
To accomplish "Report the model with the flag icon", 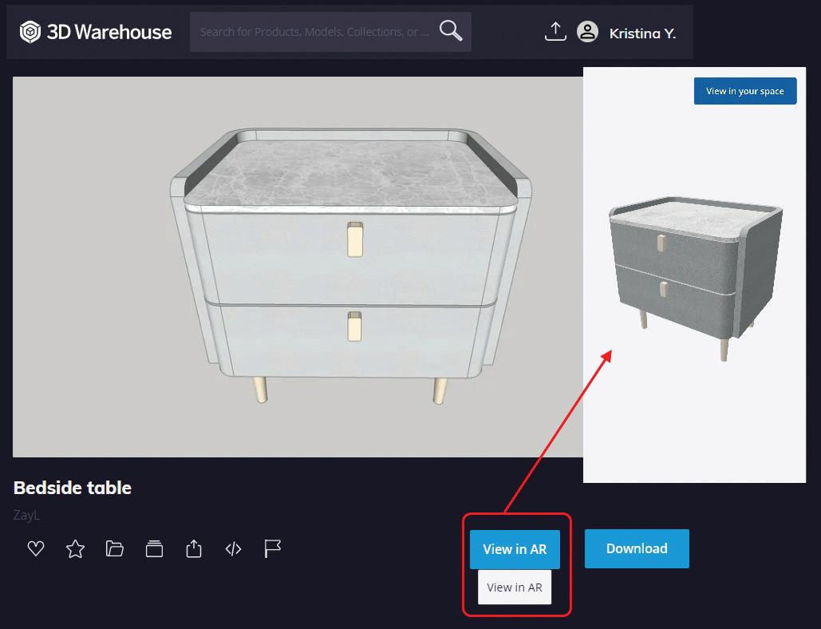I will 272,549.
